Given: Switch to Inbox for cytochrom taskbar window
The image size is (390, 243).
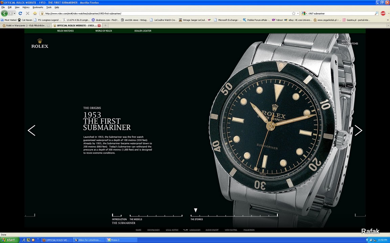Looking at the screenshot, I should click(x=89, y=240).
